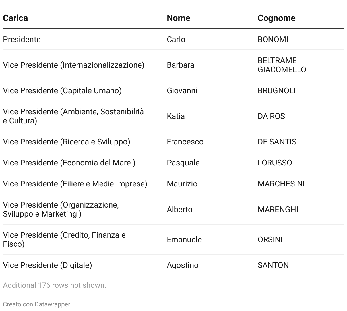The image size is (347, 311).
Task: Click the name Agostino
Action: pyautogui.click(x=182, y=265)
